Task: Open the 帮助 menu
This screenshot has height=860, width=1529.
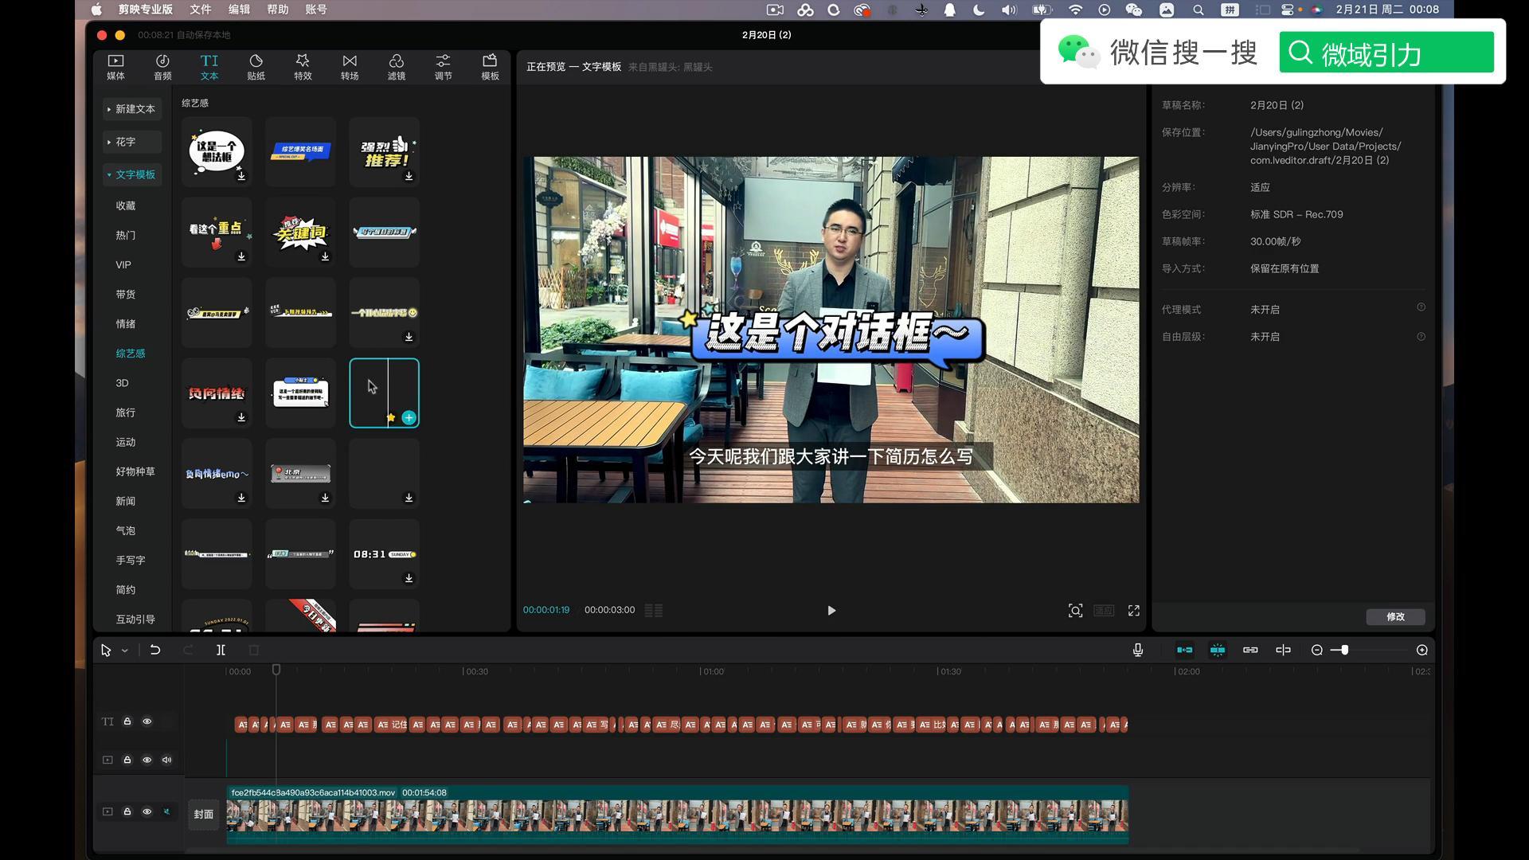Action: pyautogui.click(x=278, y=10)
